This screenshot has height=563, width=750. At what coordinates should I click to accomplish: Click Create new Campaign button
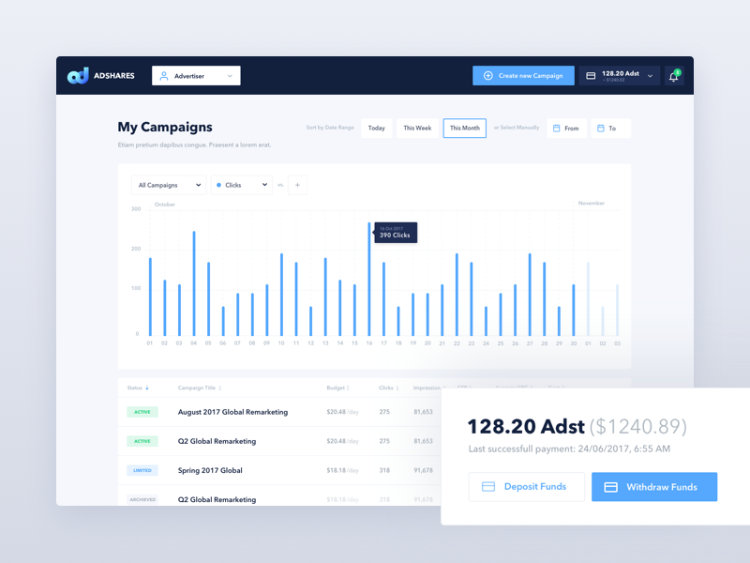click(x=523, y=76)
